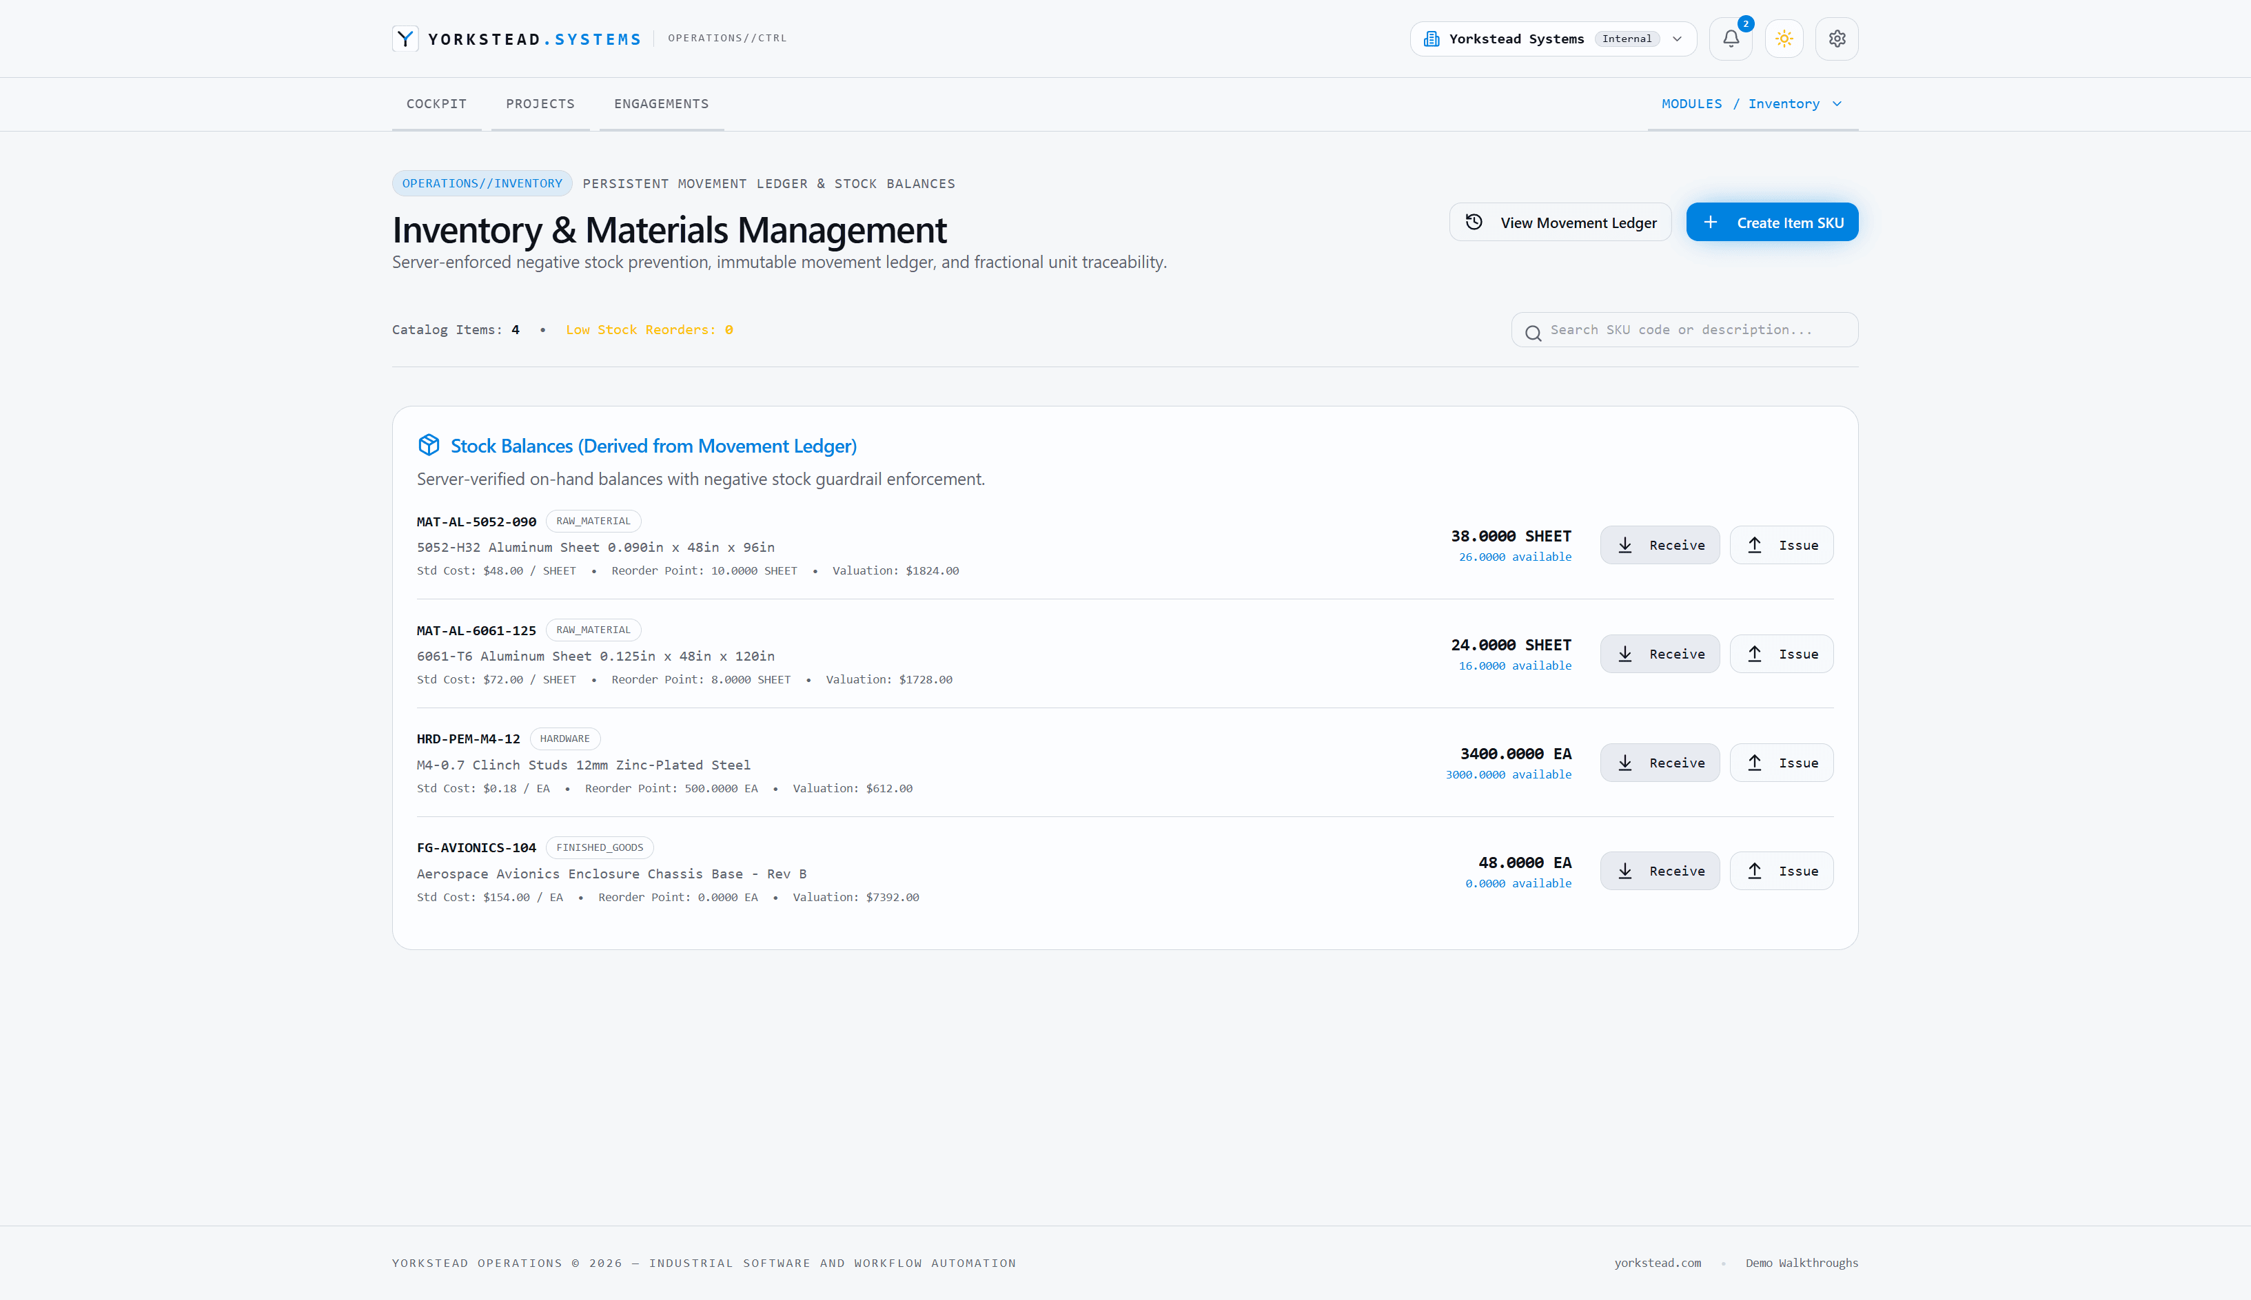The height and width of the screenshot is (1300, 2251).
Task: Click SKU code MAT-AL-6061-125
Action: [x=476, y=630]
